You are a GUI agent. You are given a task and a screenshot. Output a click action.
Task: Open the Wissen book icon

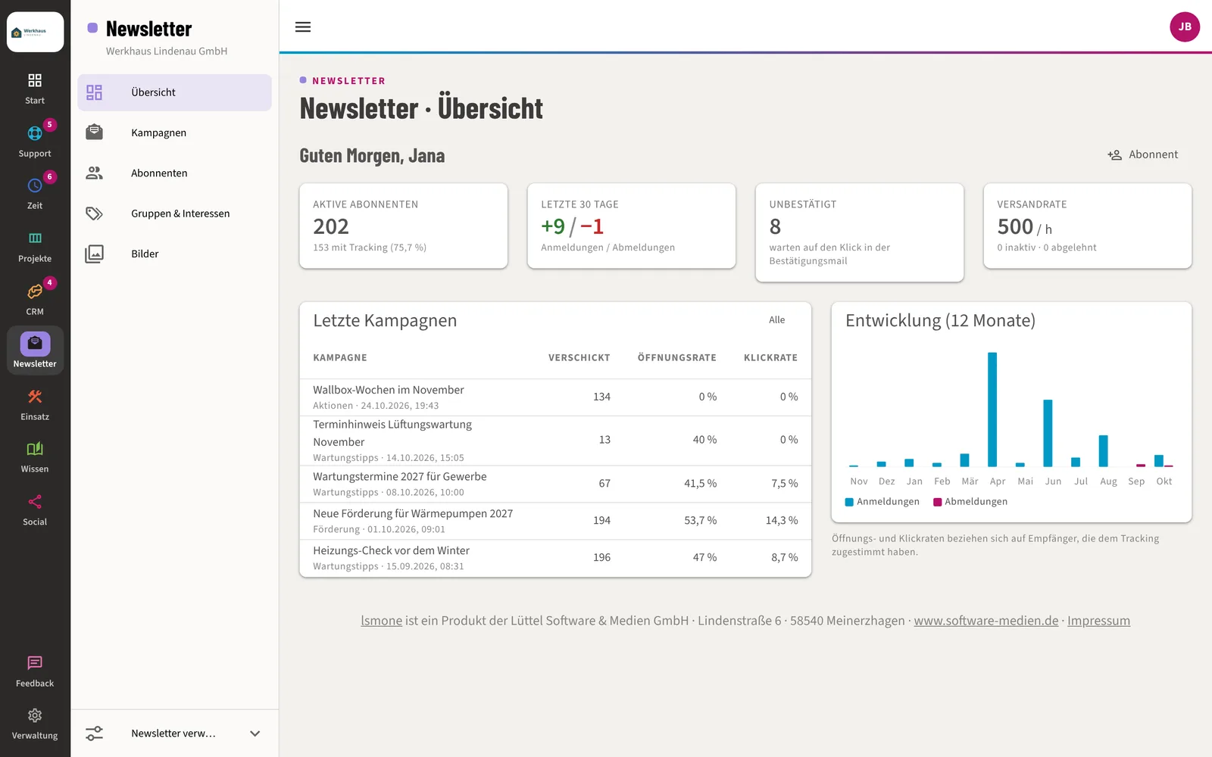(35, 449)
